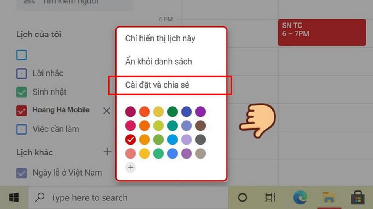The height and width of the screenshot is (209, 373).
Task: Open Microsoft Store from the taskbar
Action: 358,197
